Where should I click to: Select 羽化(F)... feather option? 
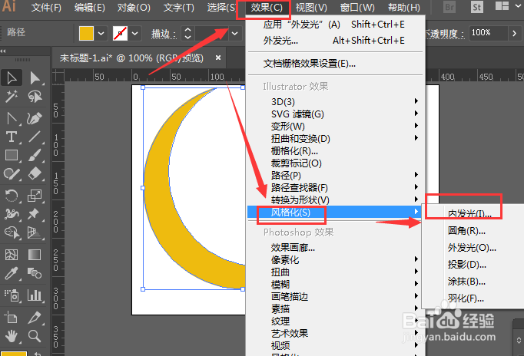point(473,298)
